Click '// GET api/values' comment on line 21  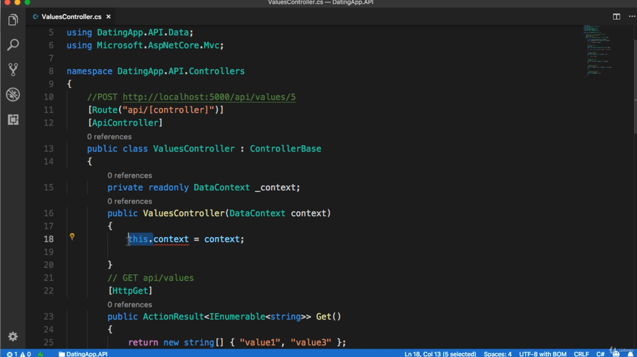click(x=151, y=278)
